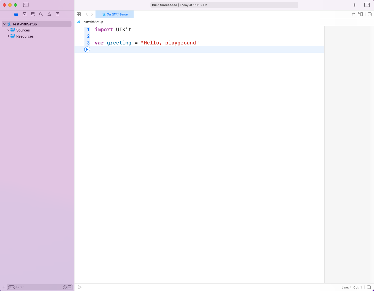Click the var keyword on line 3
Screen dimensions: 374x291
pyautogui.click(x=99, y=43)
